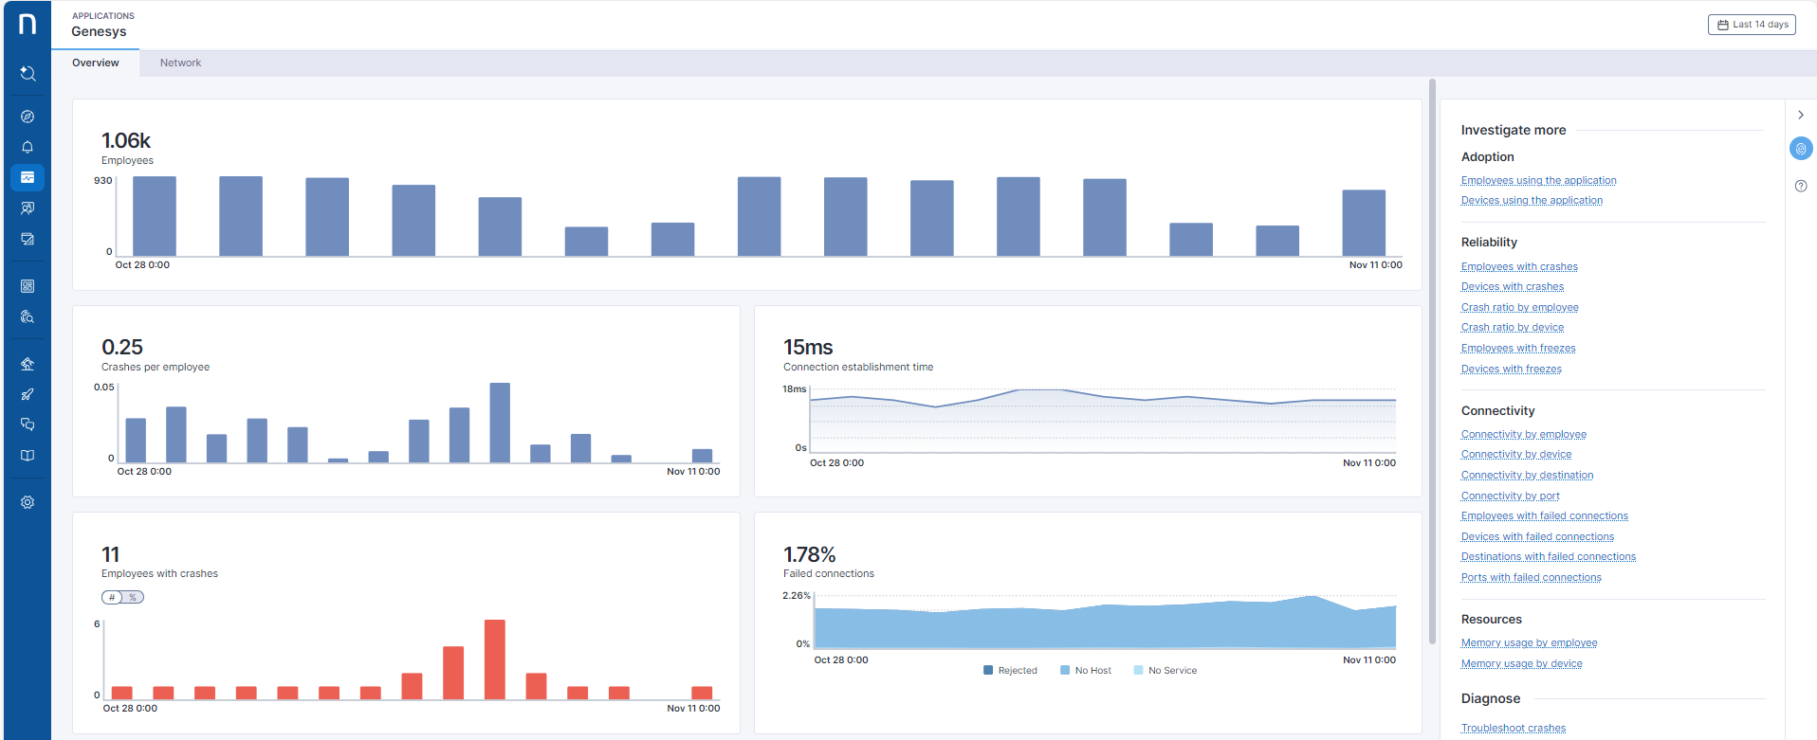Select the Overview tab
Screen dimensions: 1817x740
(x=96, y=63)
